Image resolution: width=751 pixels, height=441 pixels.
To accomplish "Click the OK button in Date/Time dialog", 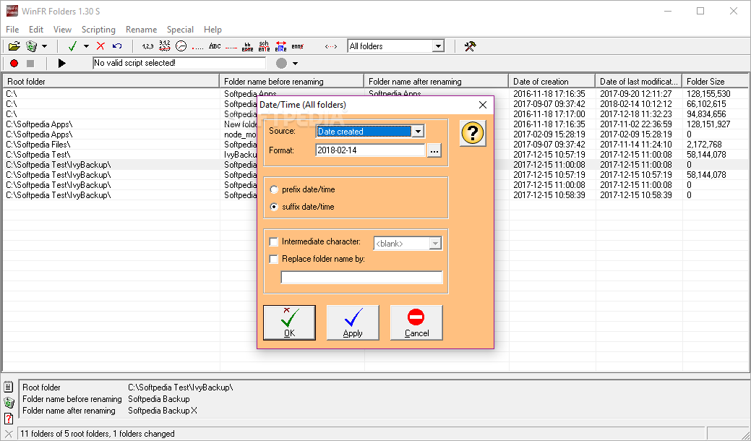I will point(289,322).
